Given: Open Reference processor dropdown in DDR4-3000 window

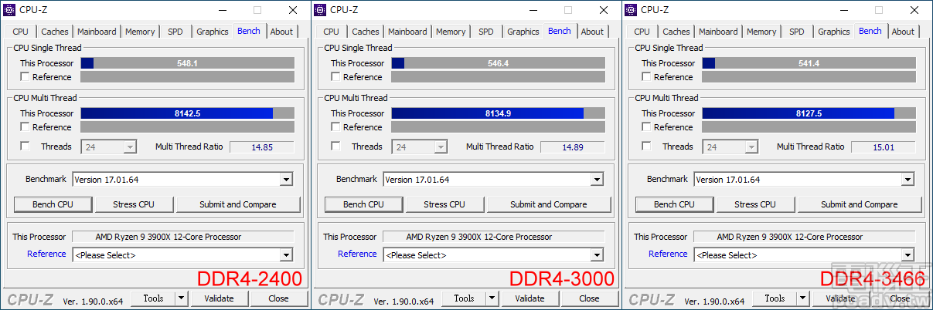Looking at the screenshot, I should tap(597, 255).
